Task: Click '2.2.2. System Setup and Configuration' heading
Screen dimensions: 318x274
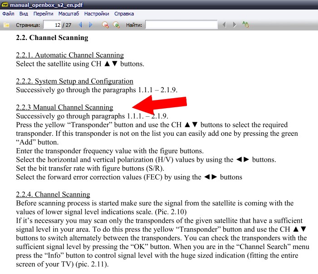Action: (74, 81)
